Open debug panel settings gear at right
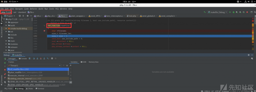The width and height of the screenshot is (256, 92). (249, 55)
